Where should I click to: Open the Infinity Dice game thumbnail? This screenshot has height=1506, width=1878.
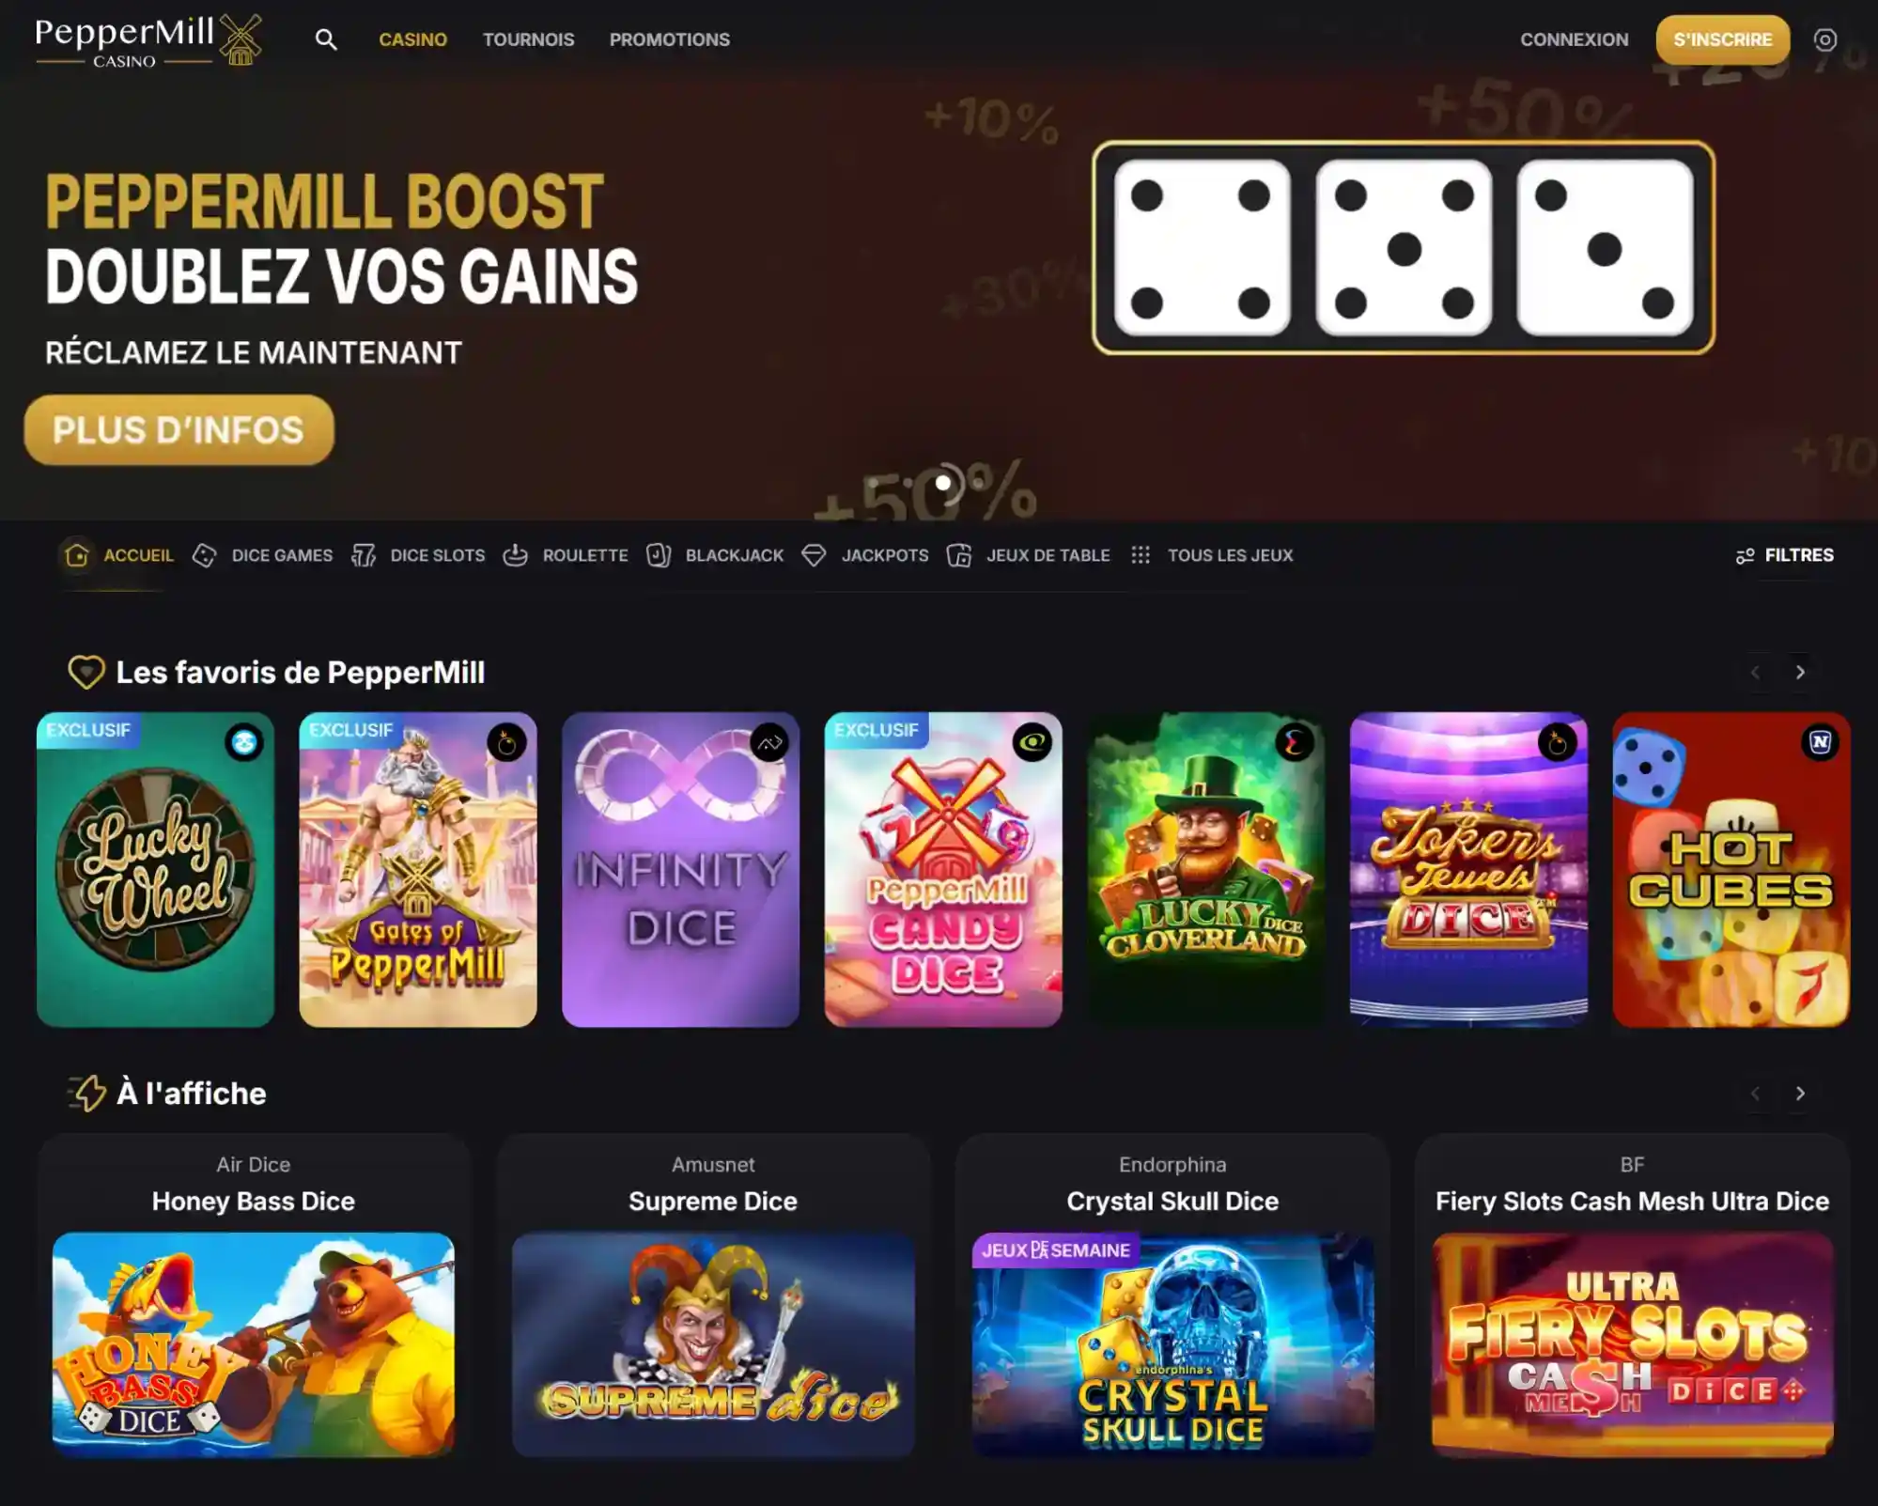point(680,869)
